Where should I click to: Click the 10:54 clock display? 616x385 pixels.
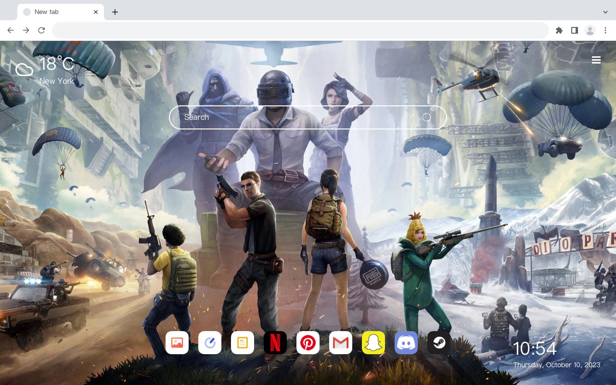tap(535, 348)
